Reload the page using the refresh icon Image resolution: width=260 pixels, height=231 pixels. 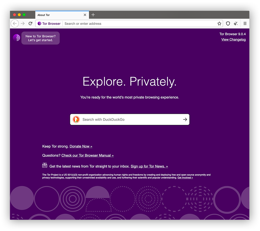[x=30, y=23]
